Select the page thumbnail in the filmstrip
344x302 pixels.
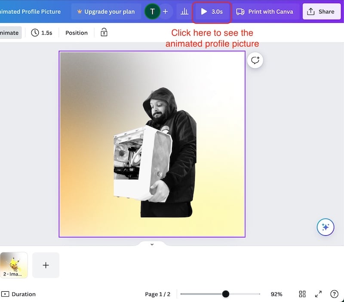point(14,265)
